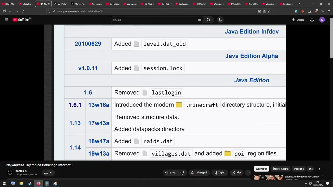Screen dimensions: 333x187
Task: Dislike the video with thumbs-down
Action: tap(182, 172)
